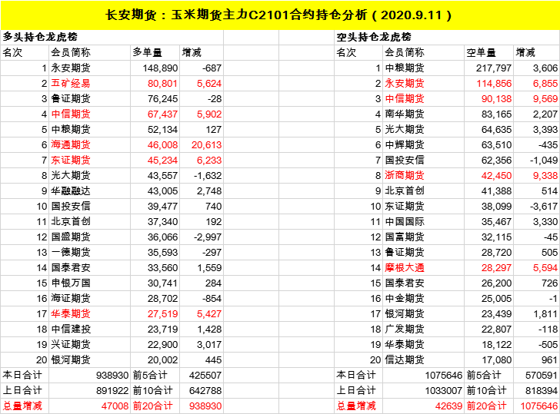Select the 空头持仓龙虎榜 heading cell
This screenshot has width=560, height=414.
click(447, 37)
